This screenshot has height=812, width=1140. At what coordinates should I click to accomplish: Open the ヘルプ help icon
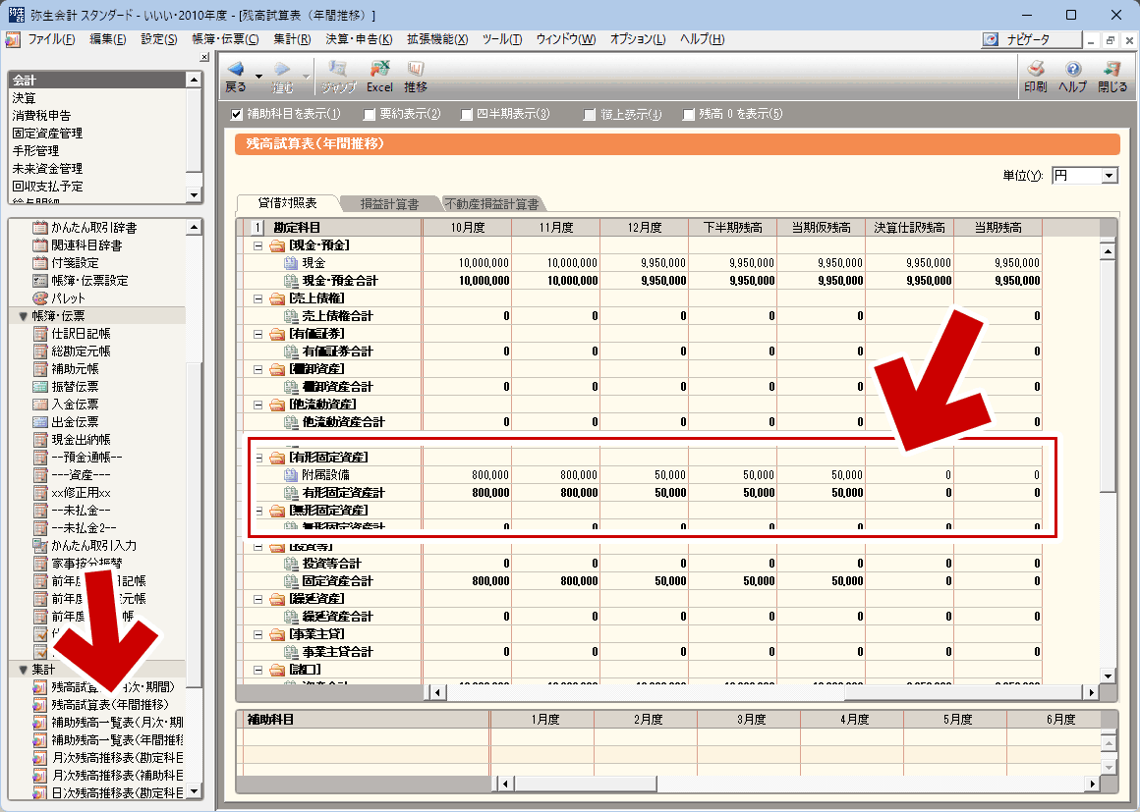(1072, 70)
